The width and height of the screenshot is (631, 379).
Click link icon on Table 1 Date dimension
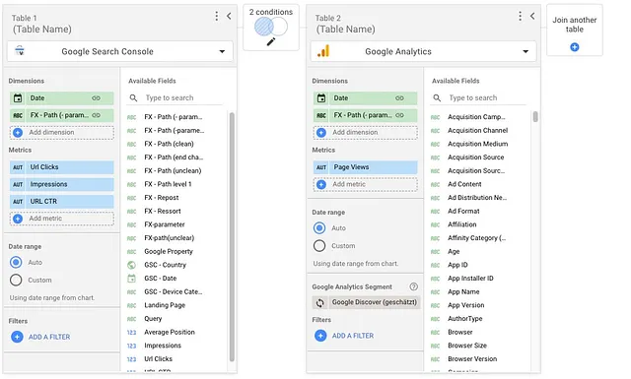96,98
